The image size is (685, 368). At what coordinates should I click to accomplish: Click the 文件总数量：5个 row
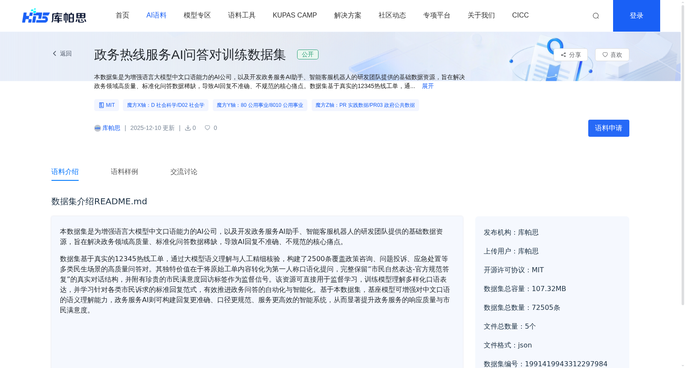510,327
